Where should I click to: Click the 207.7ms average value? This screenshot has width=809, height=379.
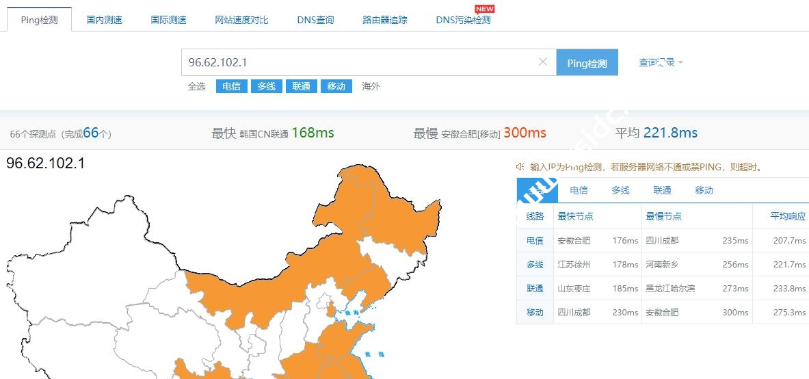click(789, 241)
